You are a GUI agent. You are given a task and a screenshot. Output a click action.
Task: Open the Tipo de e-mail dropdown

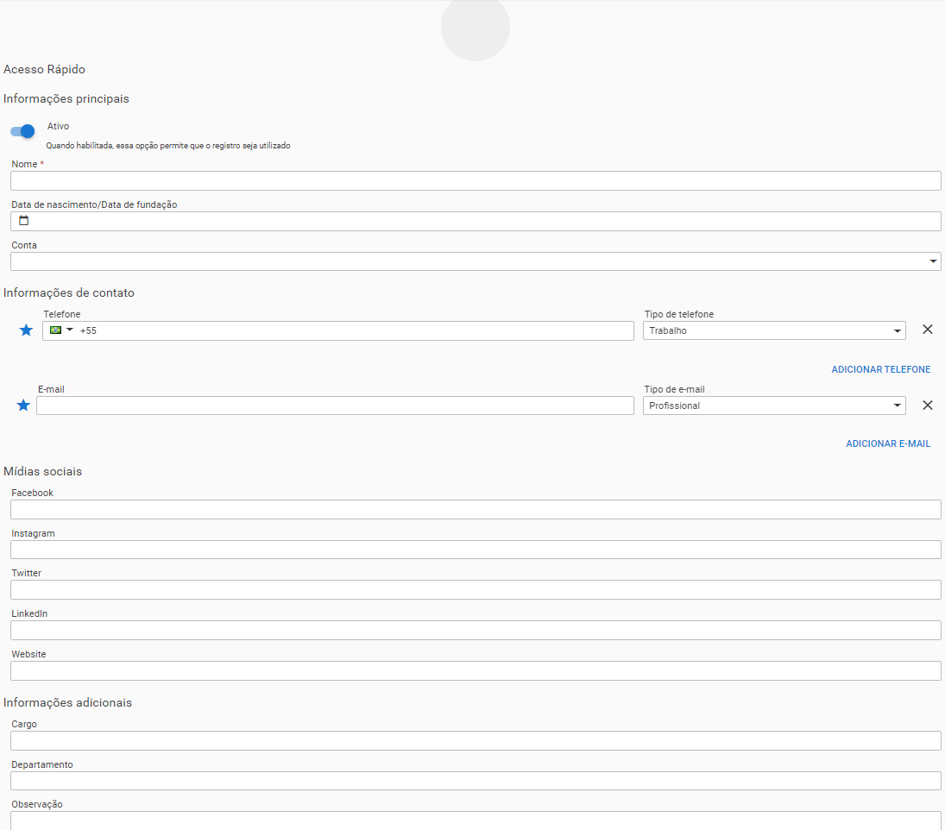coord(774,406)
